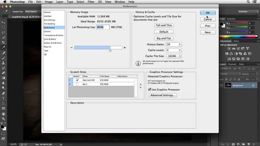Select the Pen tool
The image size is (260, 146).
(x=3, y=93)
